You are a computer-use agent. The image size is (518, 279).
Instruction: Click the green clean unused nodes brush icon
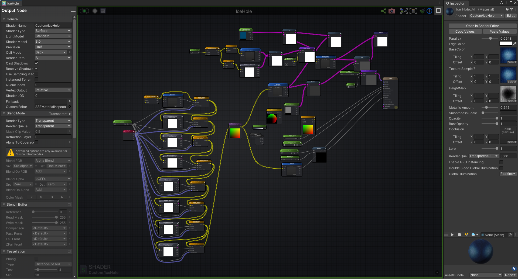coord(422,11)
